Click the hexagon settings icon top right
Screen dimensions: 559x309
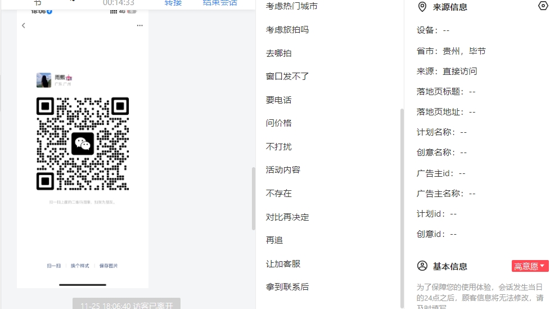point(543,6)
